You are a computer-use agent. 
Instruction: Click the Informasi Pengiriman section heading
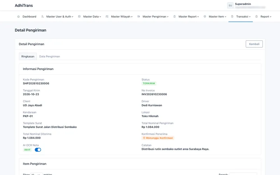38,69
